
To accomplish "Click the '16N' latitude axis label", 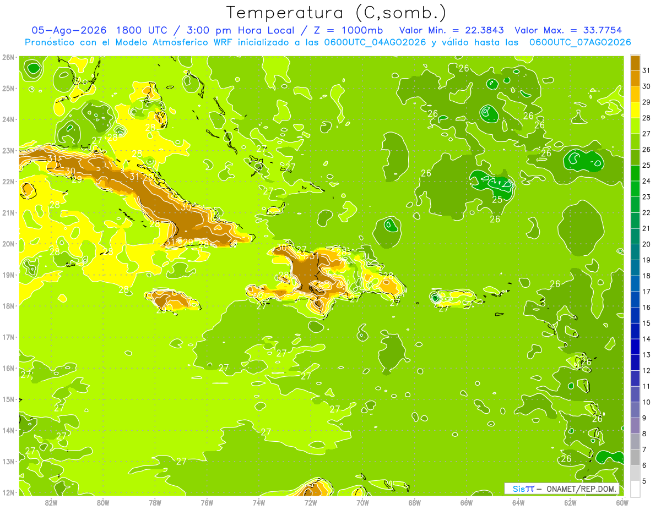I will [8, 368].
